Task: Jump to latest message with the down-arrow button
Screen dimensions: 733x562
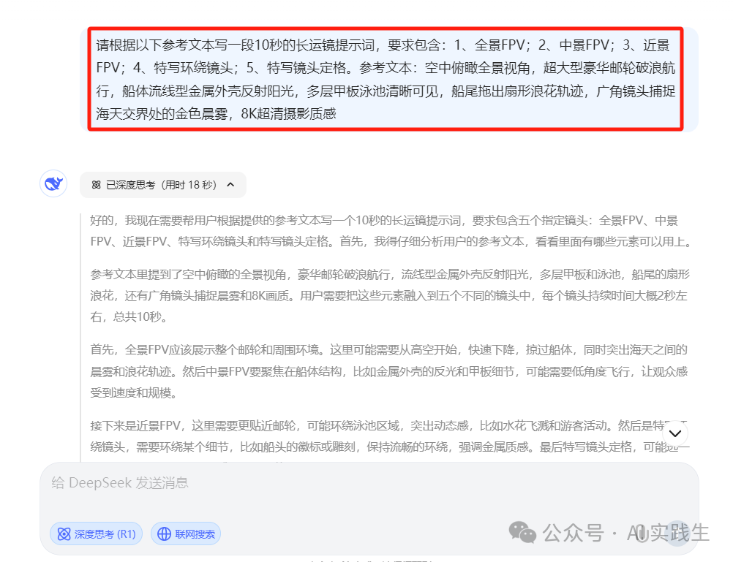Action: pyautogui.click(x=675, y=433)
